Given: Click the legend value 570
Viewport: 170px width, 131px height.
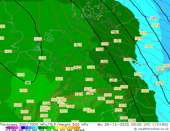Looking at the screenshot, I should tap(62, 130).
